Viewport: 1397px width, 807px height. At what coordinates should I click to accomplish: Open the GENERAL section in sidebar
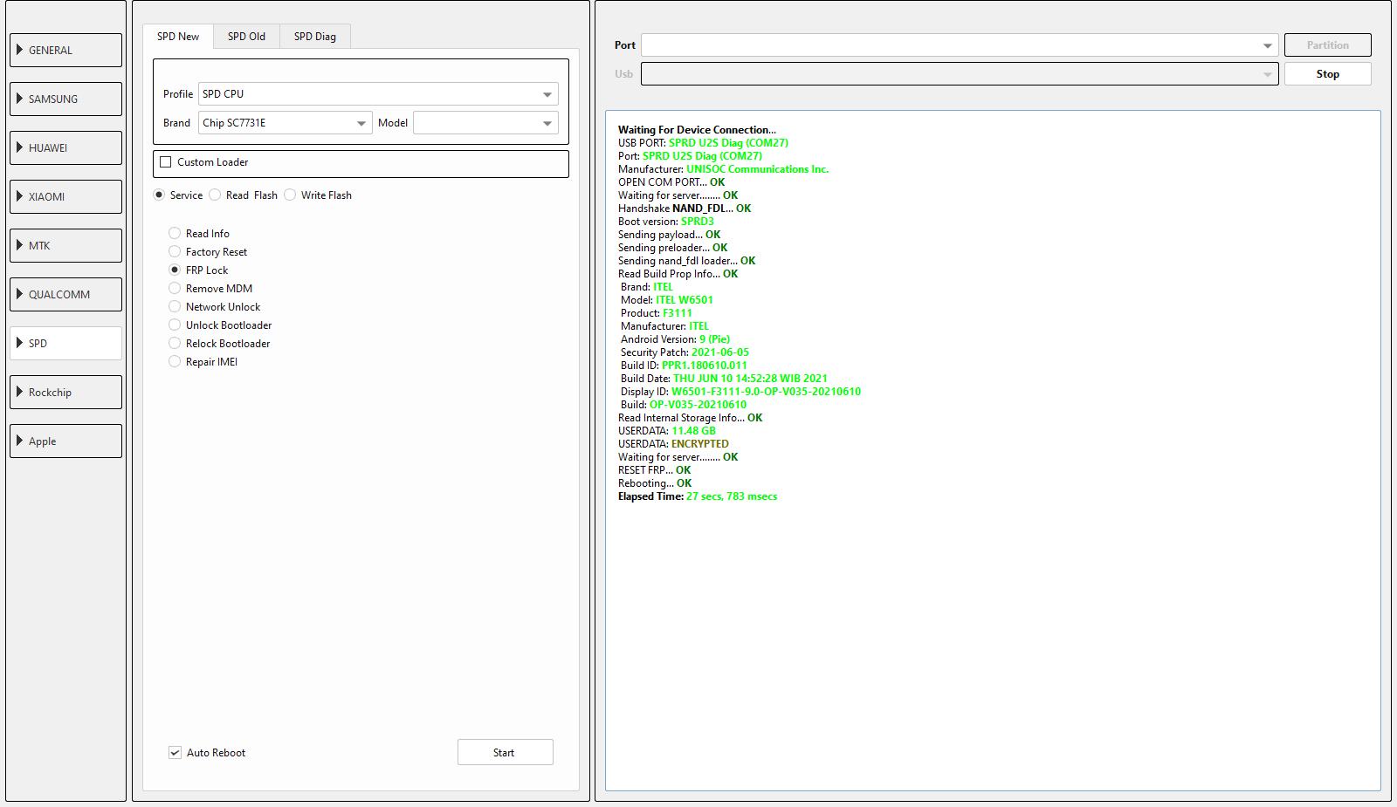(65, 50)
